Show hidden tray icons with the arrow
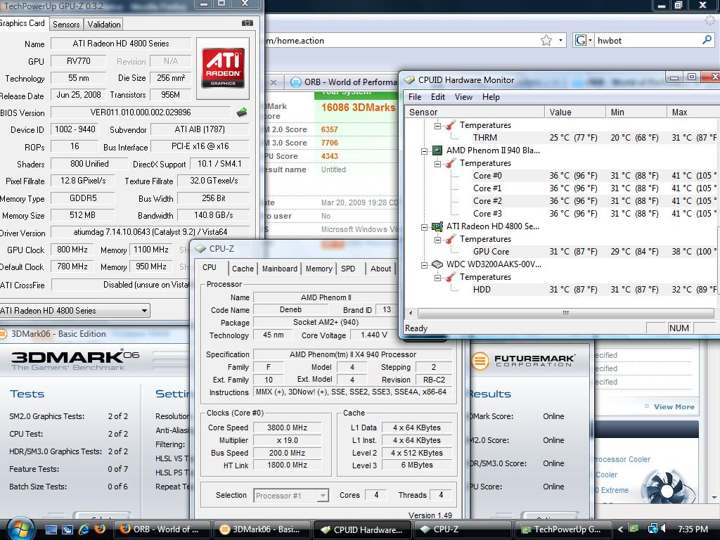 (620, 529)
